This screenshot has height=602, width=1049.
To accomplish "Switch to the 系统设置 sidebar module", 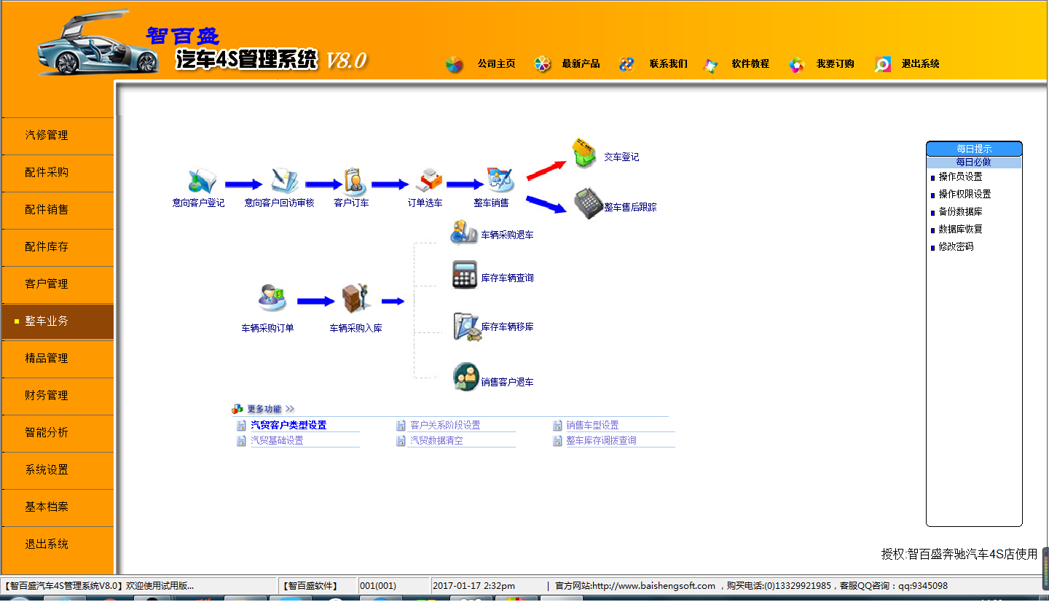I will click(x=58, y=470).
